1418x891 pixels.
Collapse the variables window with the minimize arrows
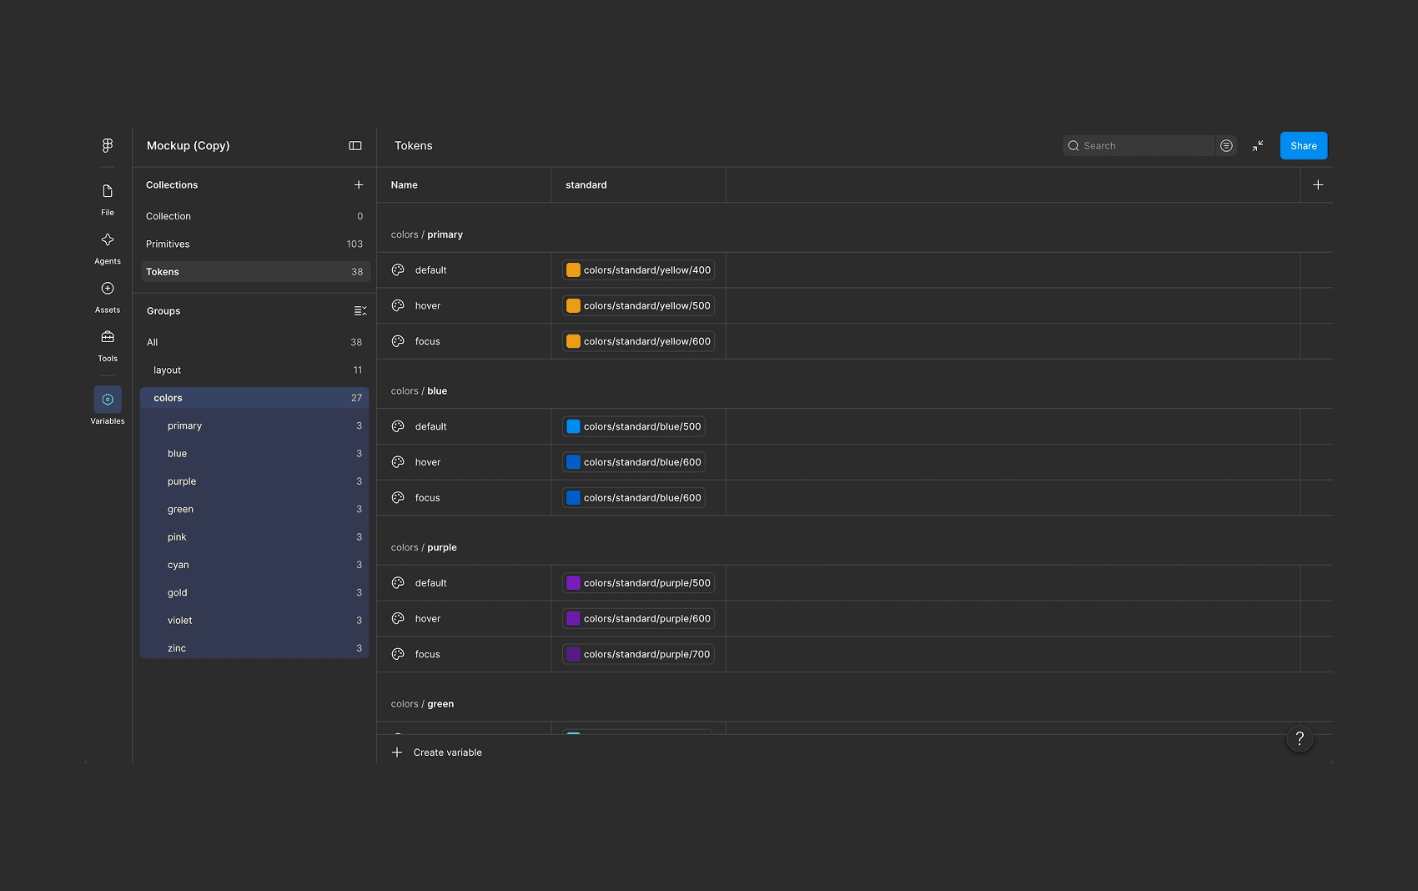[x=1258, y=145]
